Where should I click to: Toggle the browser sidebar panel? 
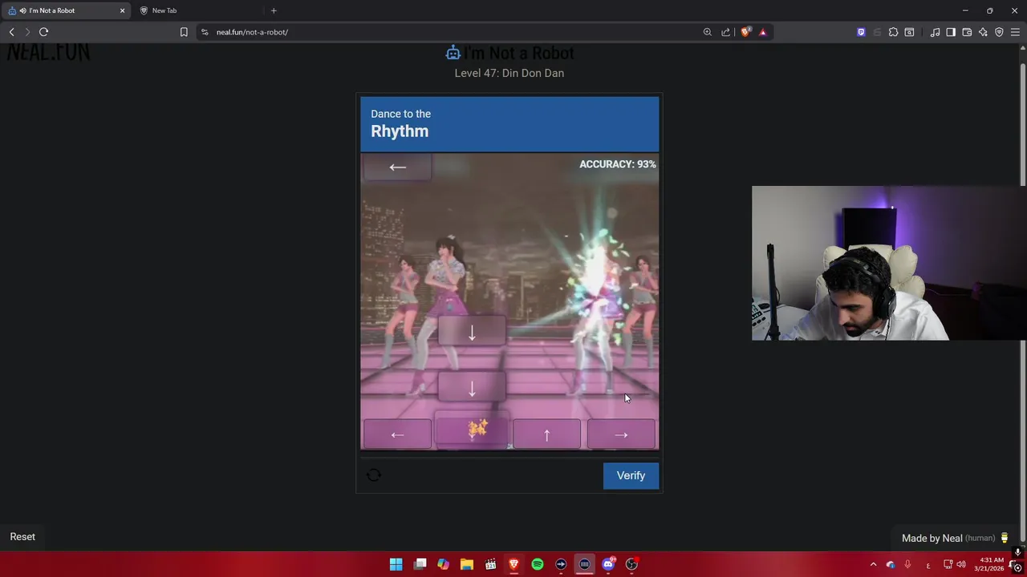coord(951,32)
